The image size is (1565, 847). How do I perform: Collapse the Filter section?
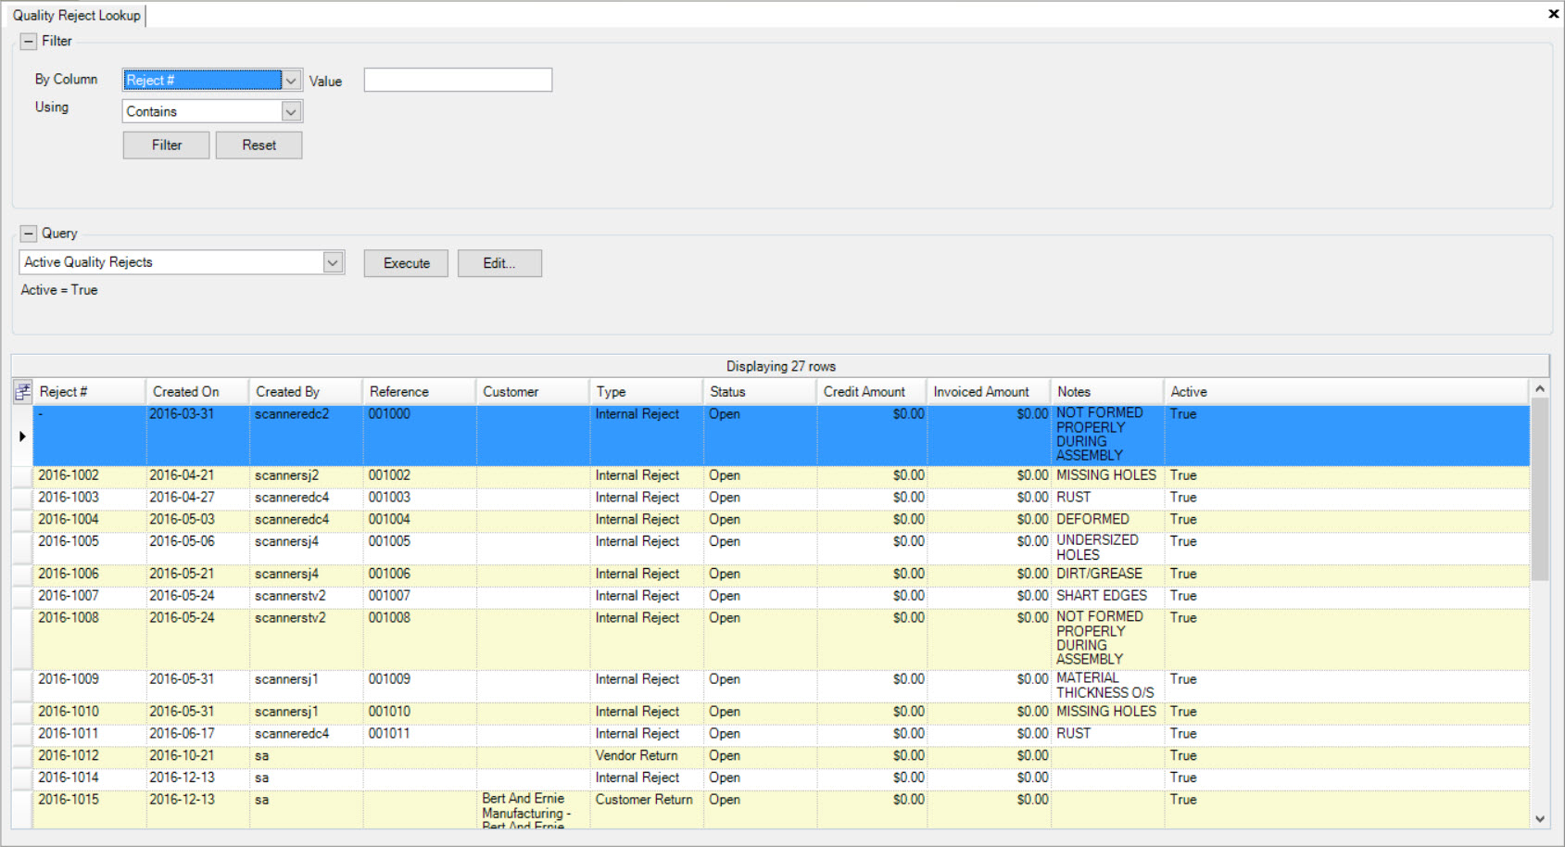pos(29,42)
